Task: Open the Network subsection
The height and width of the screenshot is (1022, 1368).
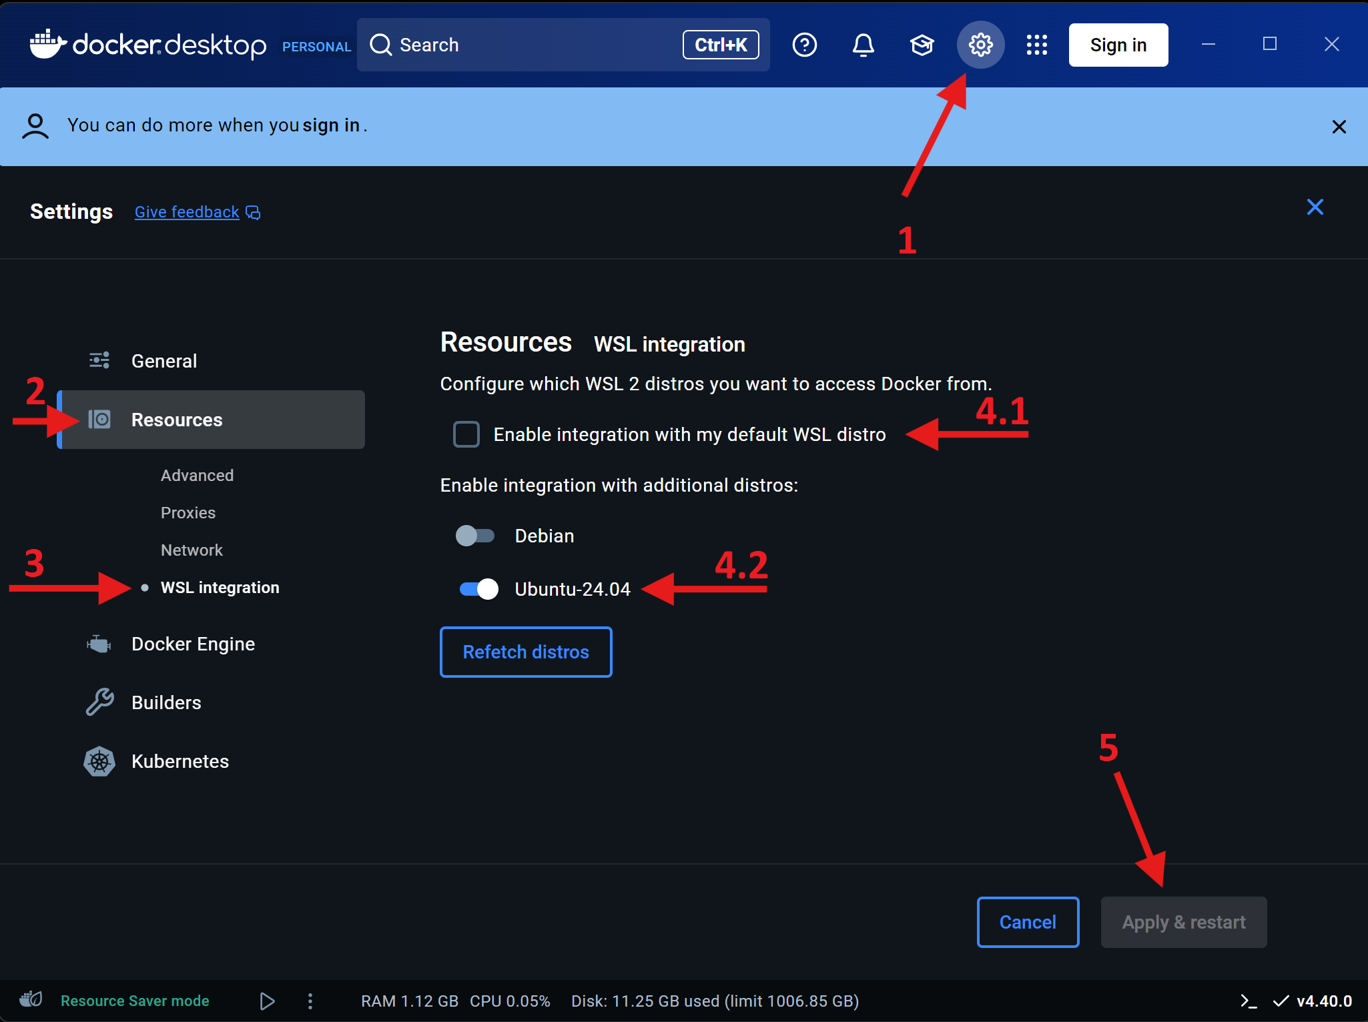Action: click(192, 550)
